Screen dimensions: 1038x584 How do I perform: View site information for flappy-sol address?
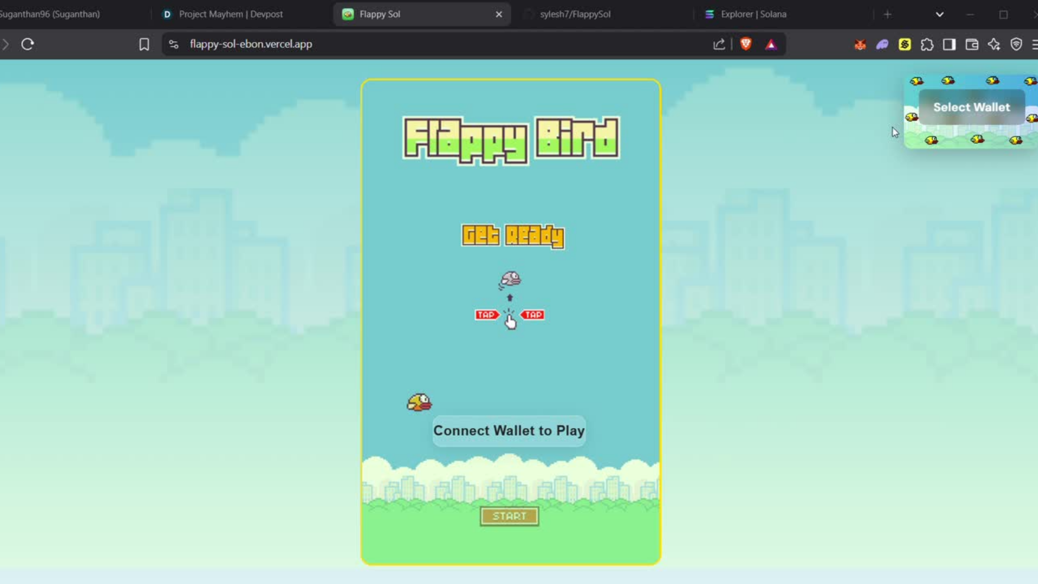pos(174,44)
